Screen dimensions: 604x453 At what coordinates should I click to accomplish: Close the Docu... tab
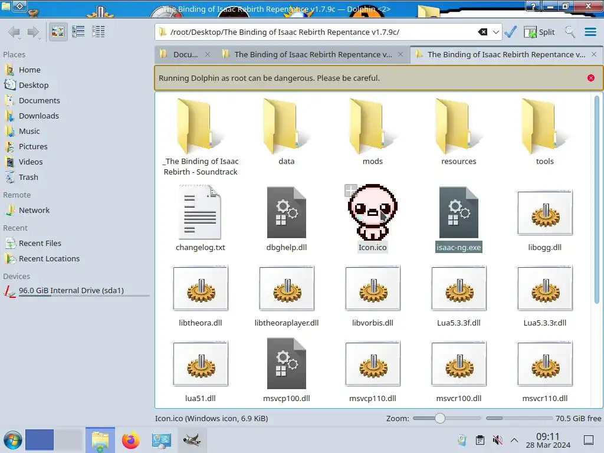pos(208,54)
